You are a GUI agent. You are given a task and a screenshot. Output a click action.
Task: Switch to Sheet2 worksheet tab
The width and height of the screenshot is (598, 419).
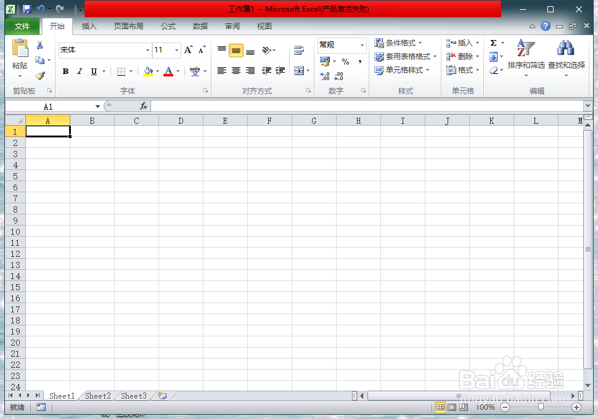[97, 396]
